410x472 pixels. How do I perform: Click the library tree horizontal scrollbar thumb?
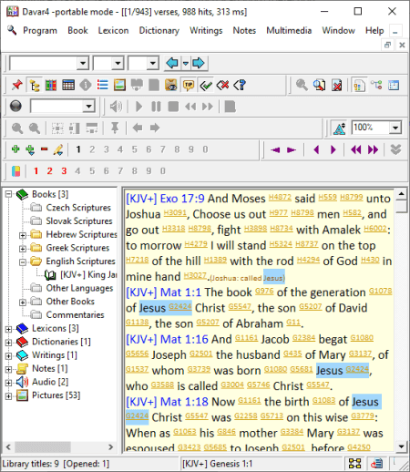(43, 446)
